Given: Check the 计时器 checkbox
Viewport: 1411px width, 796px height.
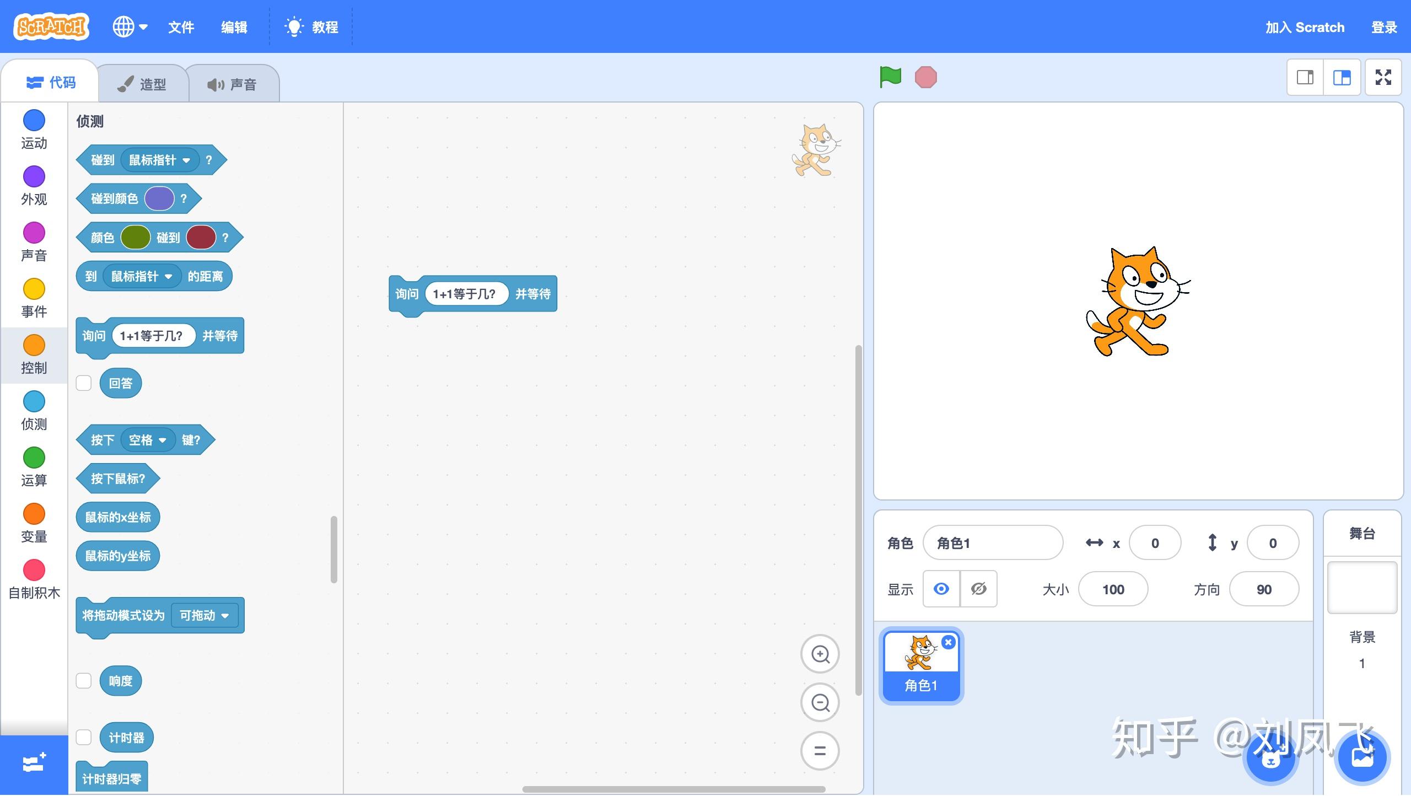Looking at the screenshot, I should click(x=84, y=738).
